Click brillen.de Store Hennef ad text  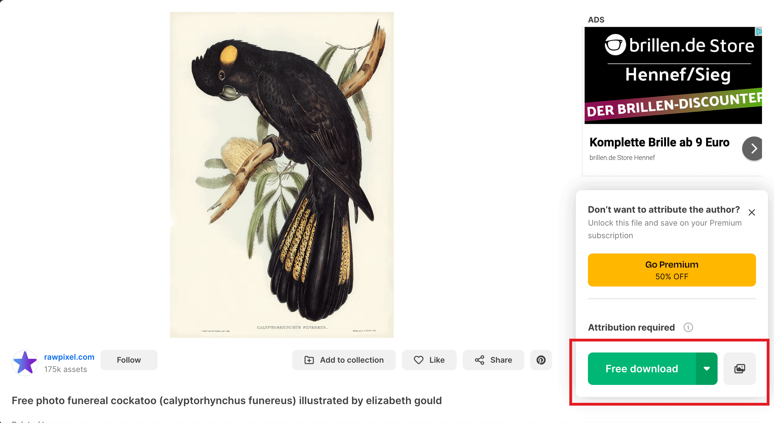pyautogui.click(x=622, y=158)
